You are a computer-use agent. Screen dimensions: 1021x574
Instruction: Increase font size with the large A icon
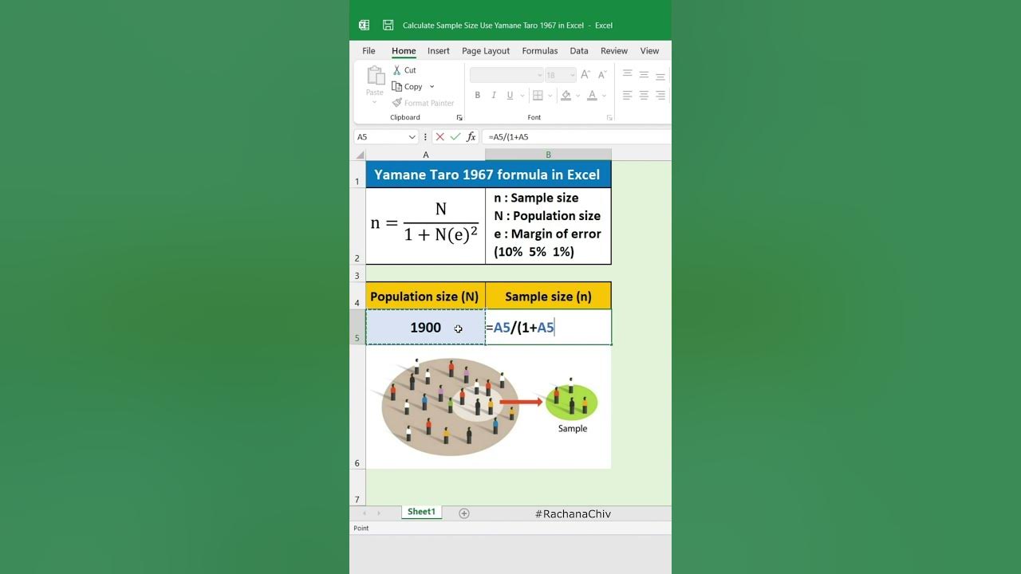pyautogui.click(x=585, y=74)
